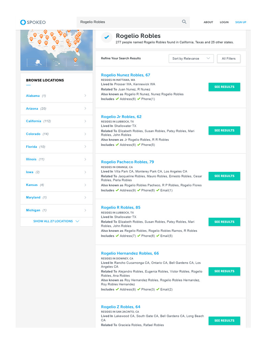Expand Show All 27 Locations
The image size is (259, 345).
(x=56, y=221)
